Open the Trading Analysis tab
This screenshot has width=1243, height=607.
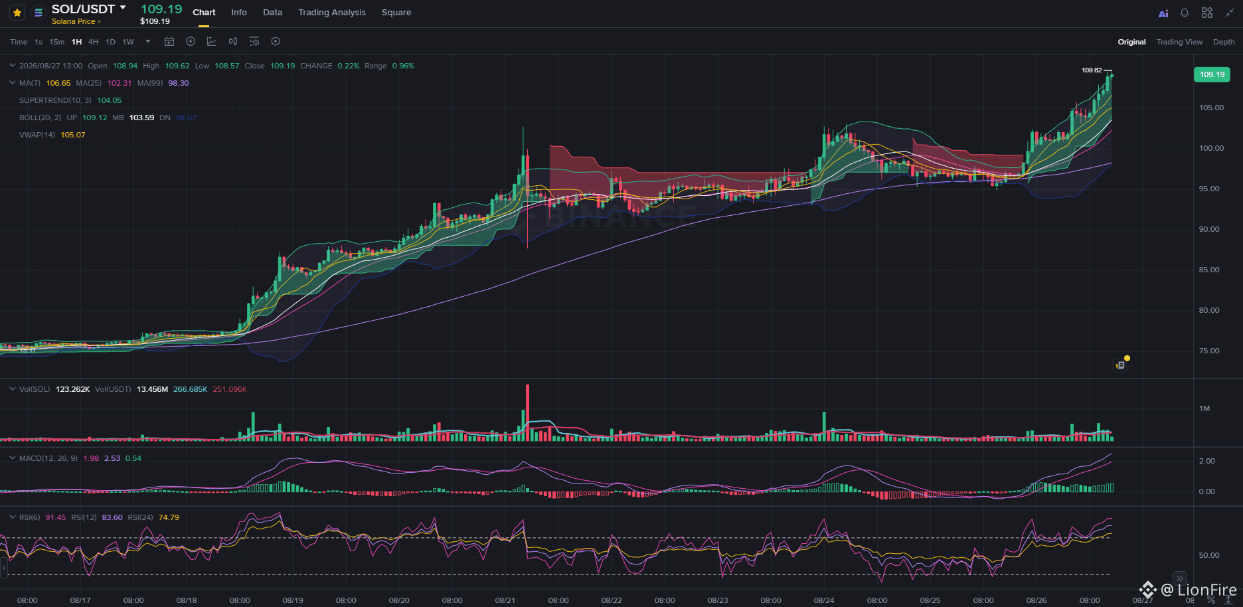coord(332,12)
